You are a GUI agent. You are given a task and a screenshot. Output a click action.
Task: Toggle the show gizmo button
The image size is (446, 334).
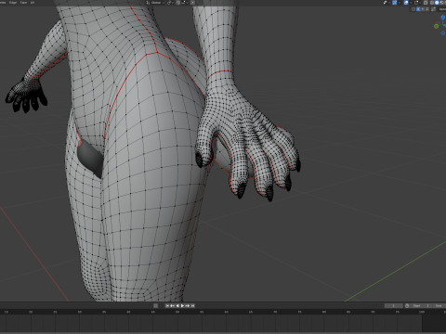394,3
